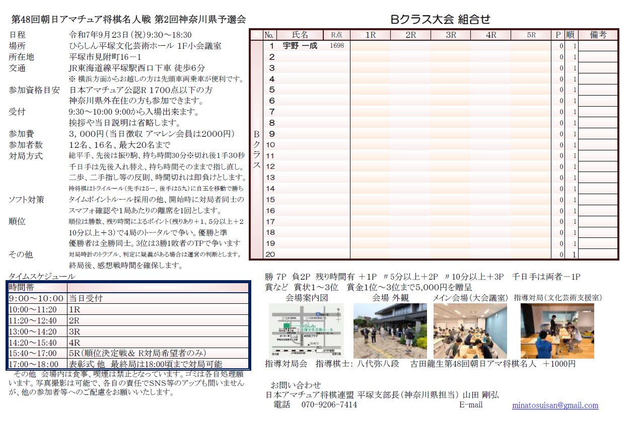The image size is (638, 421).
Task: Click the address 平塚市見附町16－1
Action: click(x=105, y=57)
